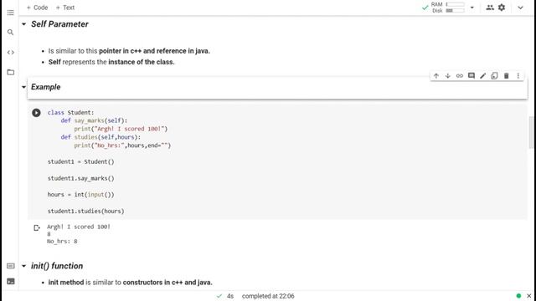Edit the Example cell with pencil icon

(483, 76)
